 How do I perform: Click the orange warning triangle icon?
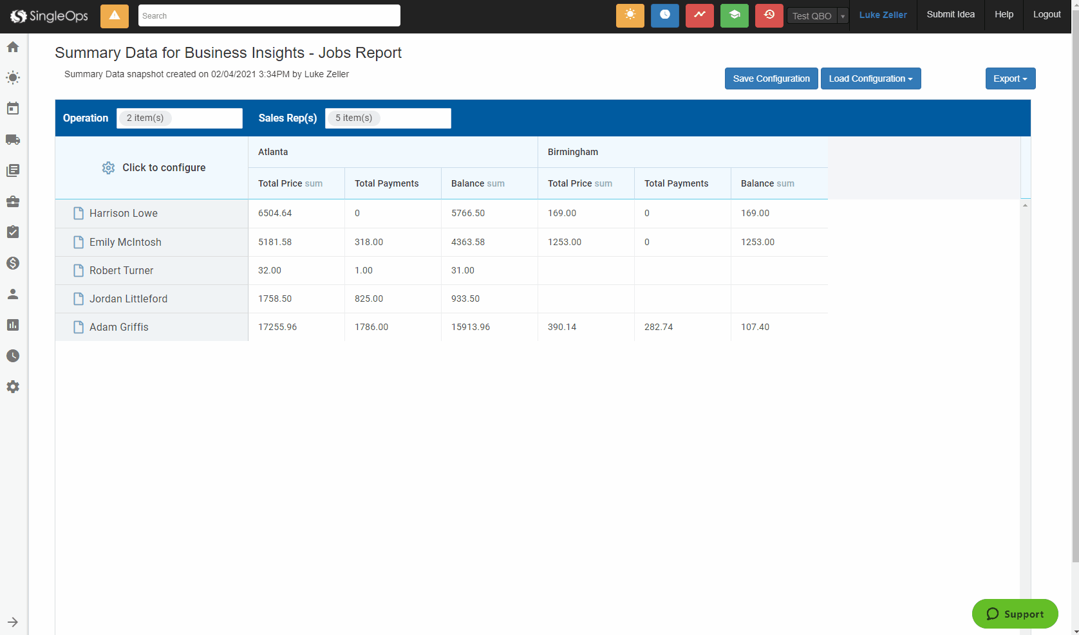pyautogui.click(x=115, y=16)
